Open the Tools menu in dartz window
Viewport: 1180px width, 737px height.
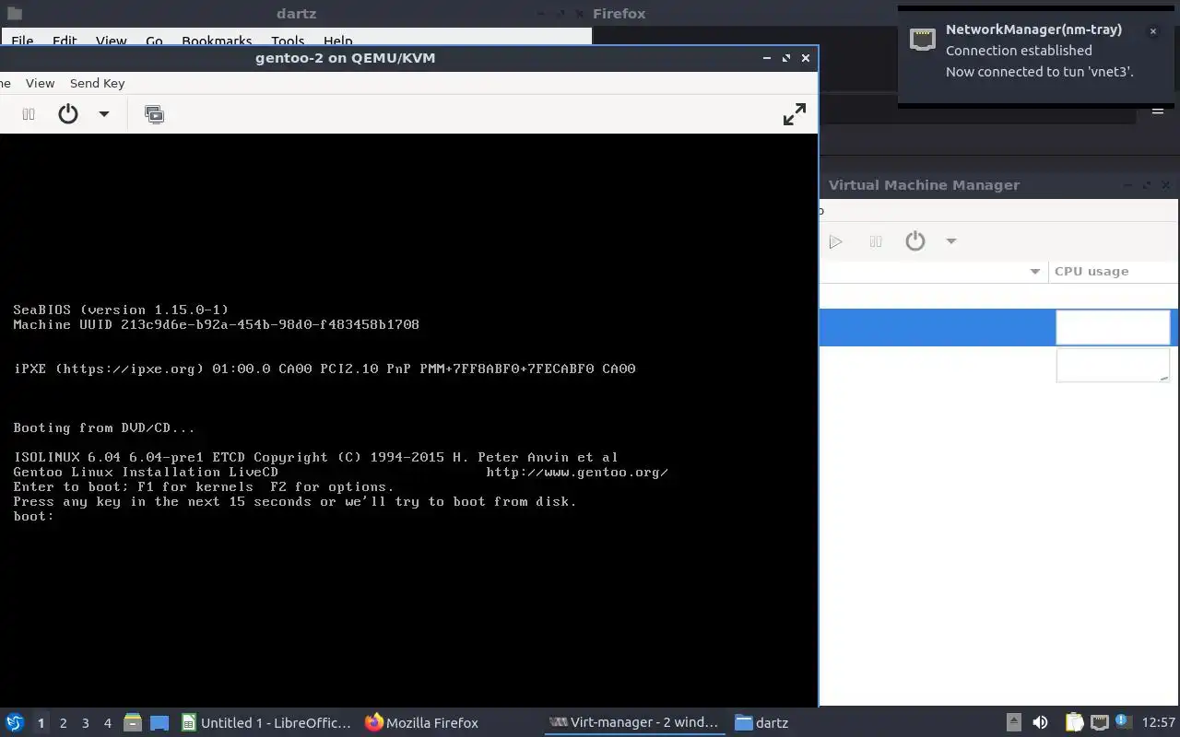point(288,41)
